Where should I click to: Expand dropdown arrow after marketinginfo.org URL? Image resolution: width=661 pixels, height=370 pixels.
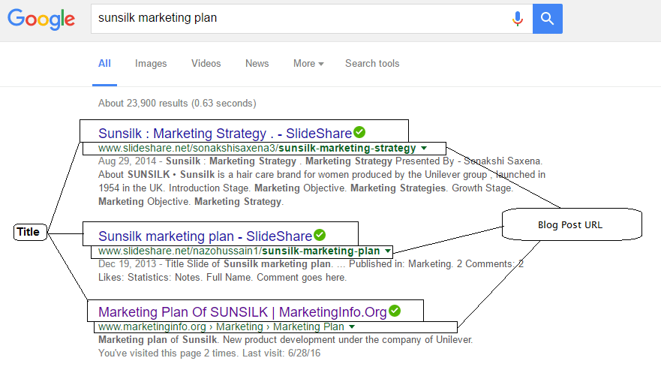(x=352, y=326)
